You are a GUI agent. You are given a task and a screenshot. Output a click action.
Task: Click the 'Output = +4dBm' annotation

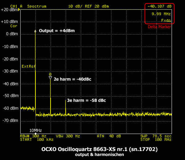pyautogui.click(x=57, y=31)
